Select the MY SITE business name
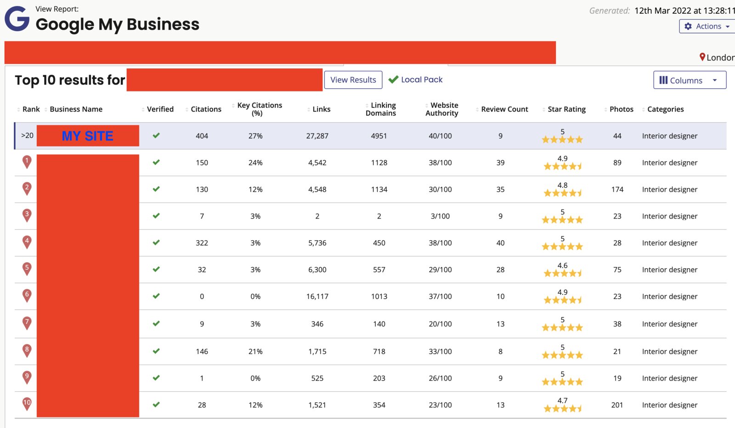 pyautogui.click(x=88, y=136)
